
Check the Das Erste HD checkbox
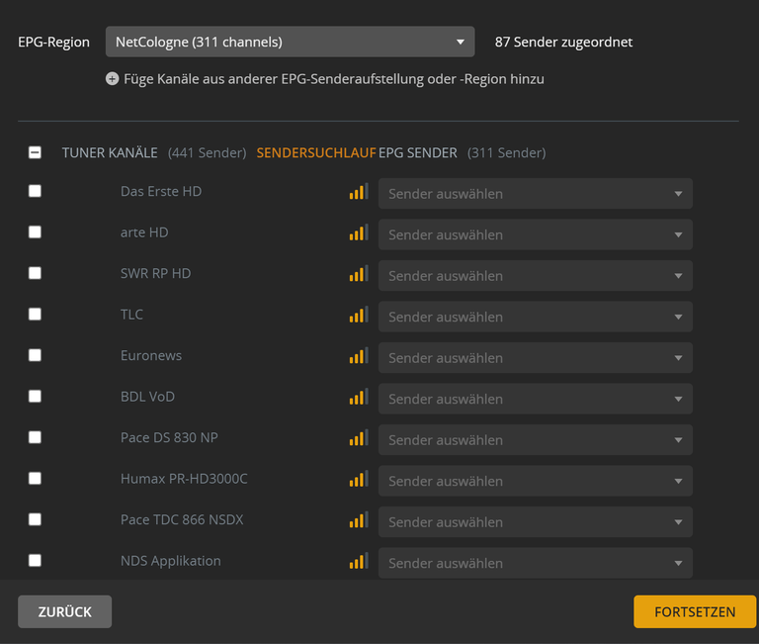coord(35,191)
